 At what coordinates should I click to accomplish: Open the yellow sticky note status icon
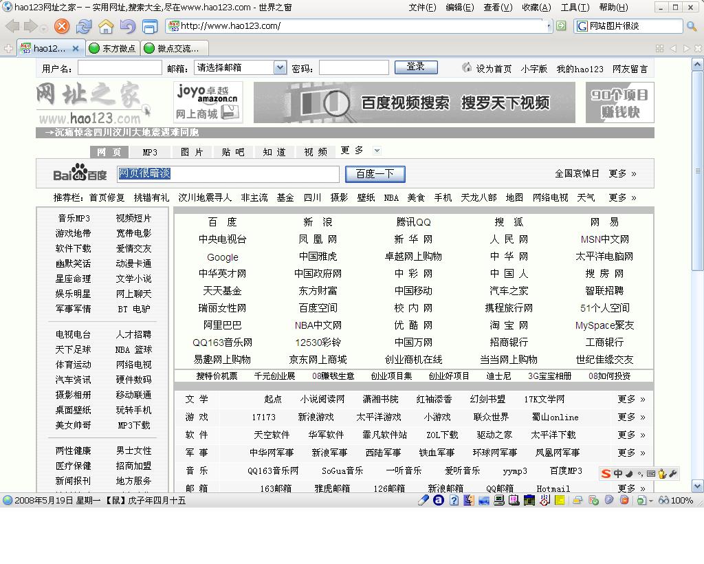(560, 501)
